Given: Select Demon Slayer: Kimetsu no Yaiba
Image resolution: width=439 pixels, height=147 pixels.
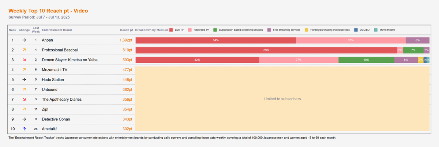Looking at the screenshot, I should [70, 60].
